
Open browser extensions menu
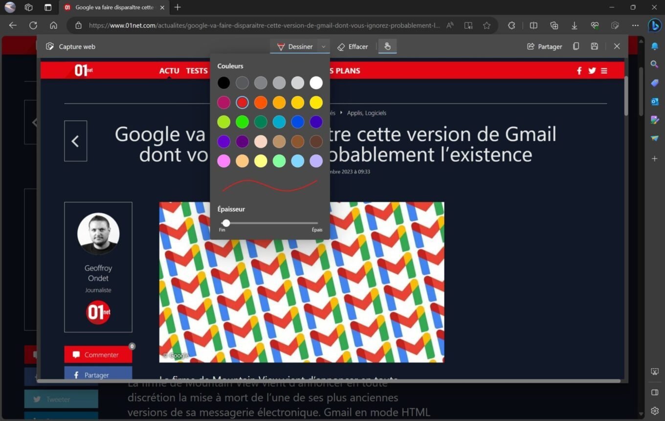[511, 25]
